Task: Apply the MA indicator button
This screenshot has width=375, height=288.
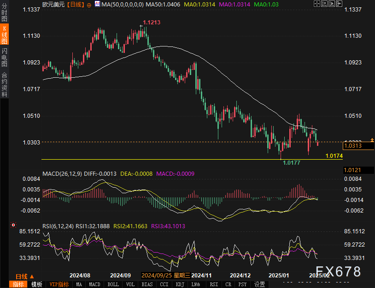Action: [x=79, y=284]
